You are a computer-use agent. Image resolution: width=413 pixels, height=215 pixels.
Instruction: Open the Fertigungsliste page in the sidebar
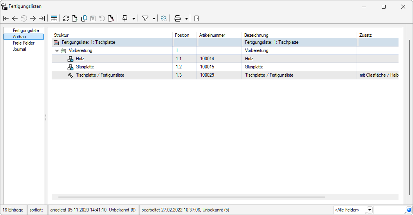pyautogui.click(x=26, y=30)
